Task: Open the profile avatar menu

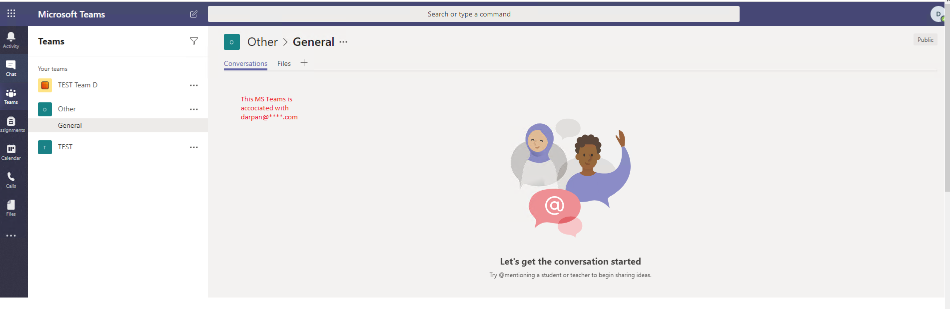Action: [x=938, y=14]
